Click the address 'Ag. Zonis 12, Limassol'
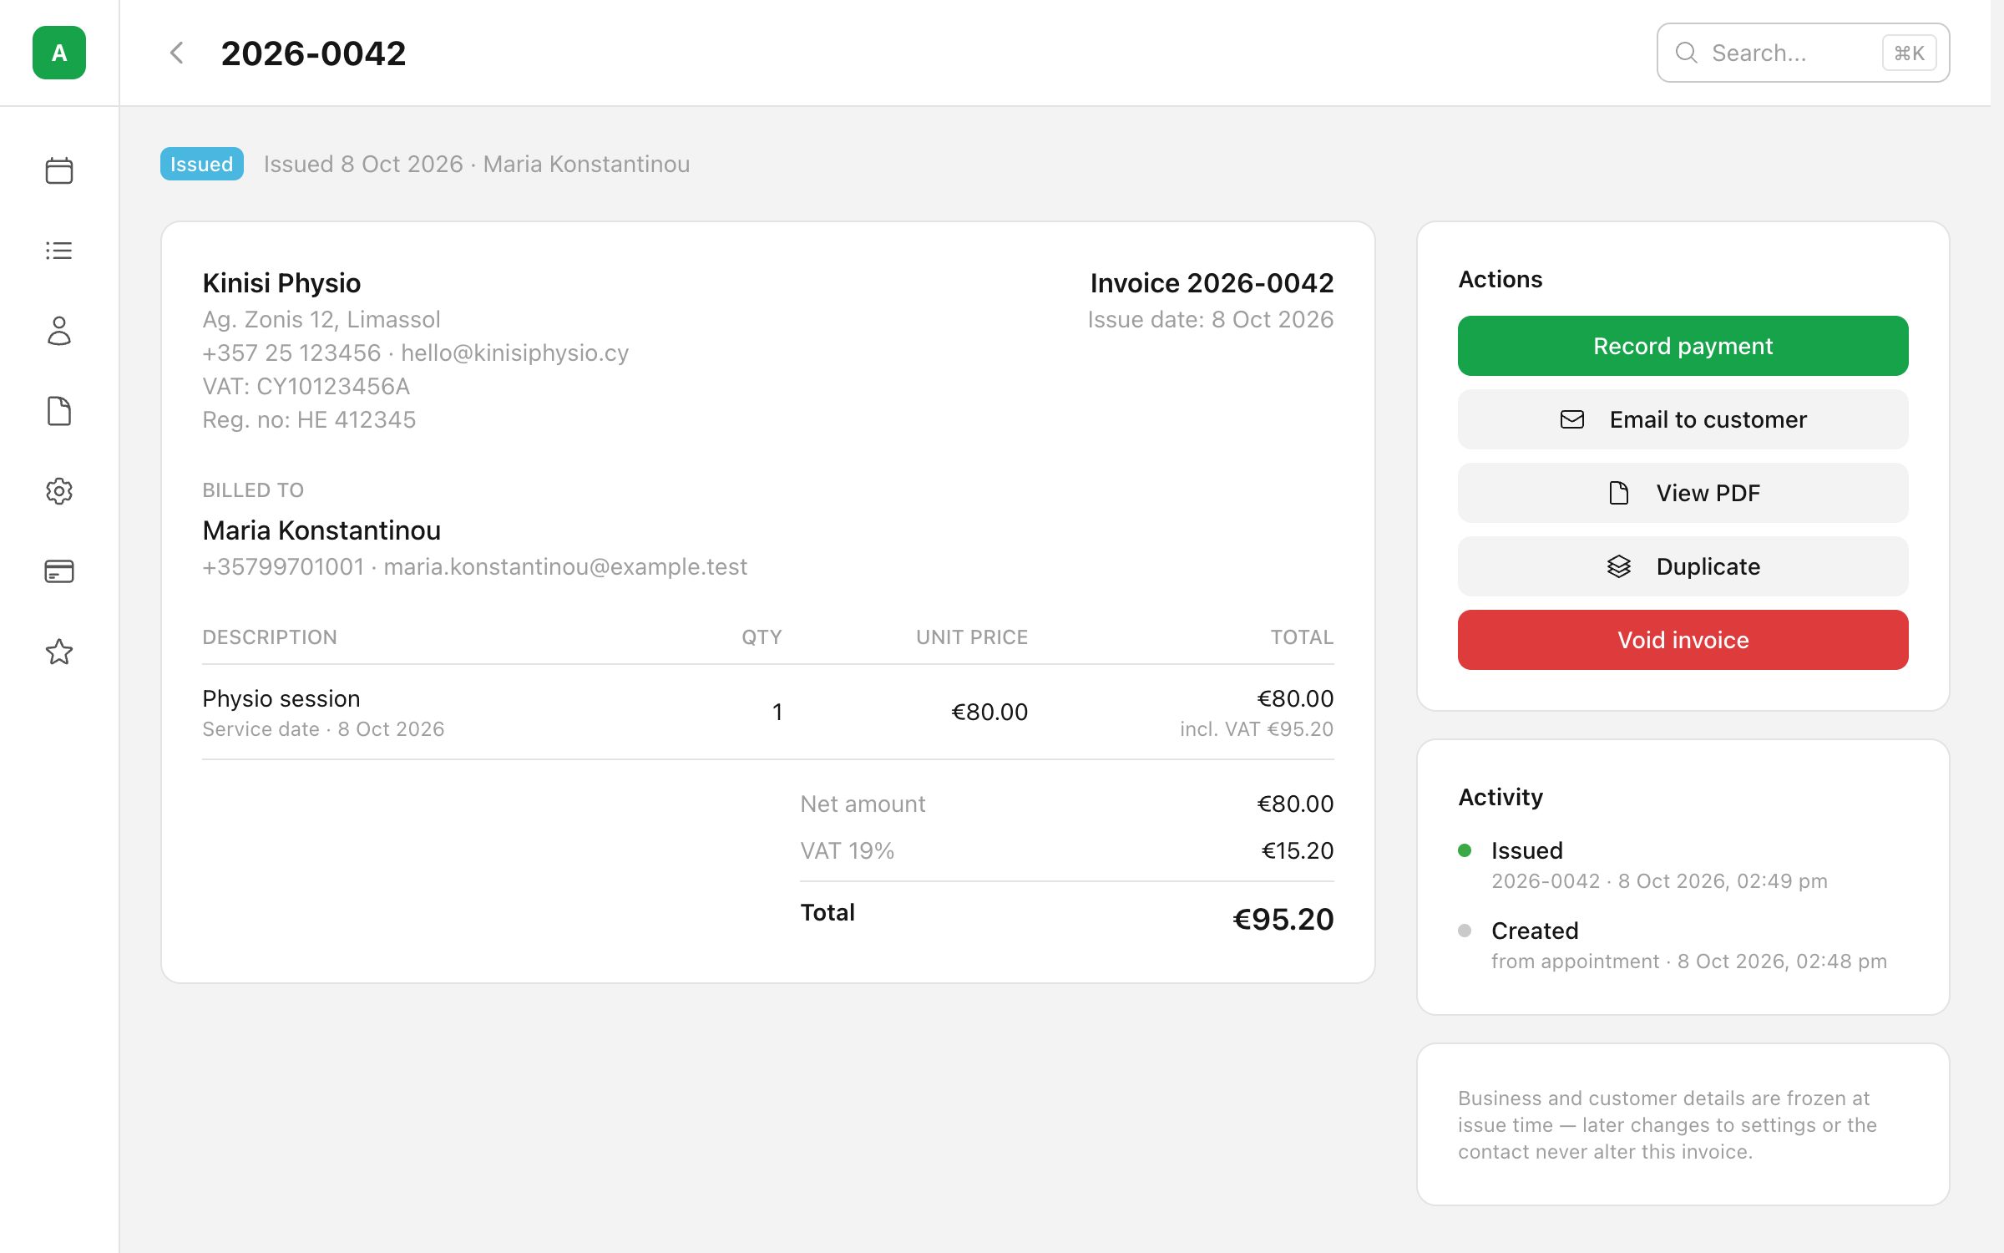Image resolution: width=2004 pixels, height=1253 pixels. tap(321, 319)
